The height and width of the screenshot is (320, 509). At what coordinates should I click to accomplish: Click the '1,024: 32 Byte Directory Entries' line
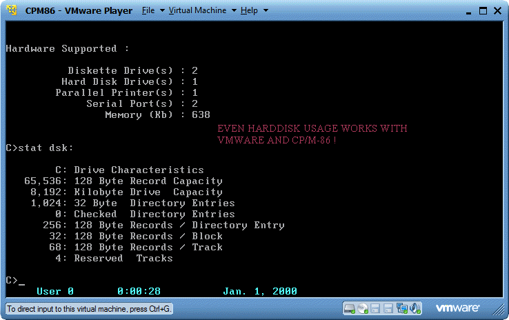[133, 203]
